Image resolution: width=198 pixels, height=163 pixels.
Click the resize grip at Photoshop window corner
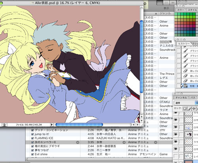(x=142, y=125)
